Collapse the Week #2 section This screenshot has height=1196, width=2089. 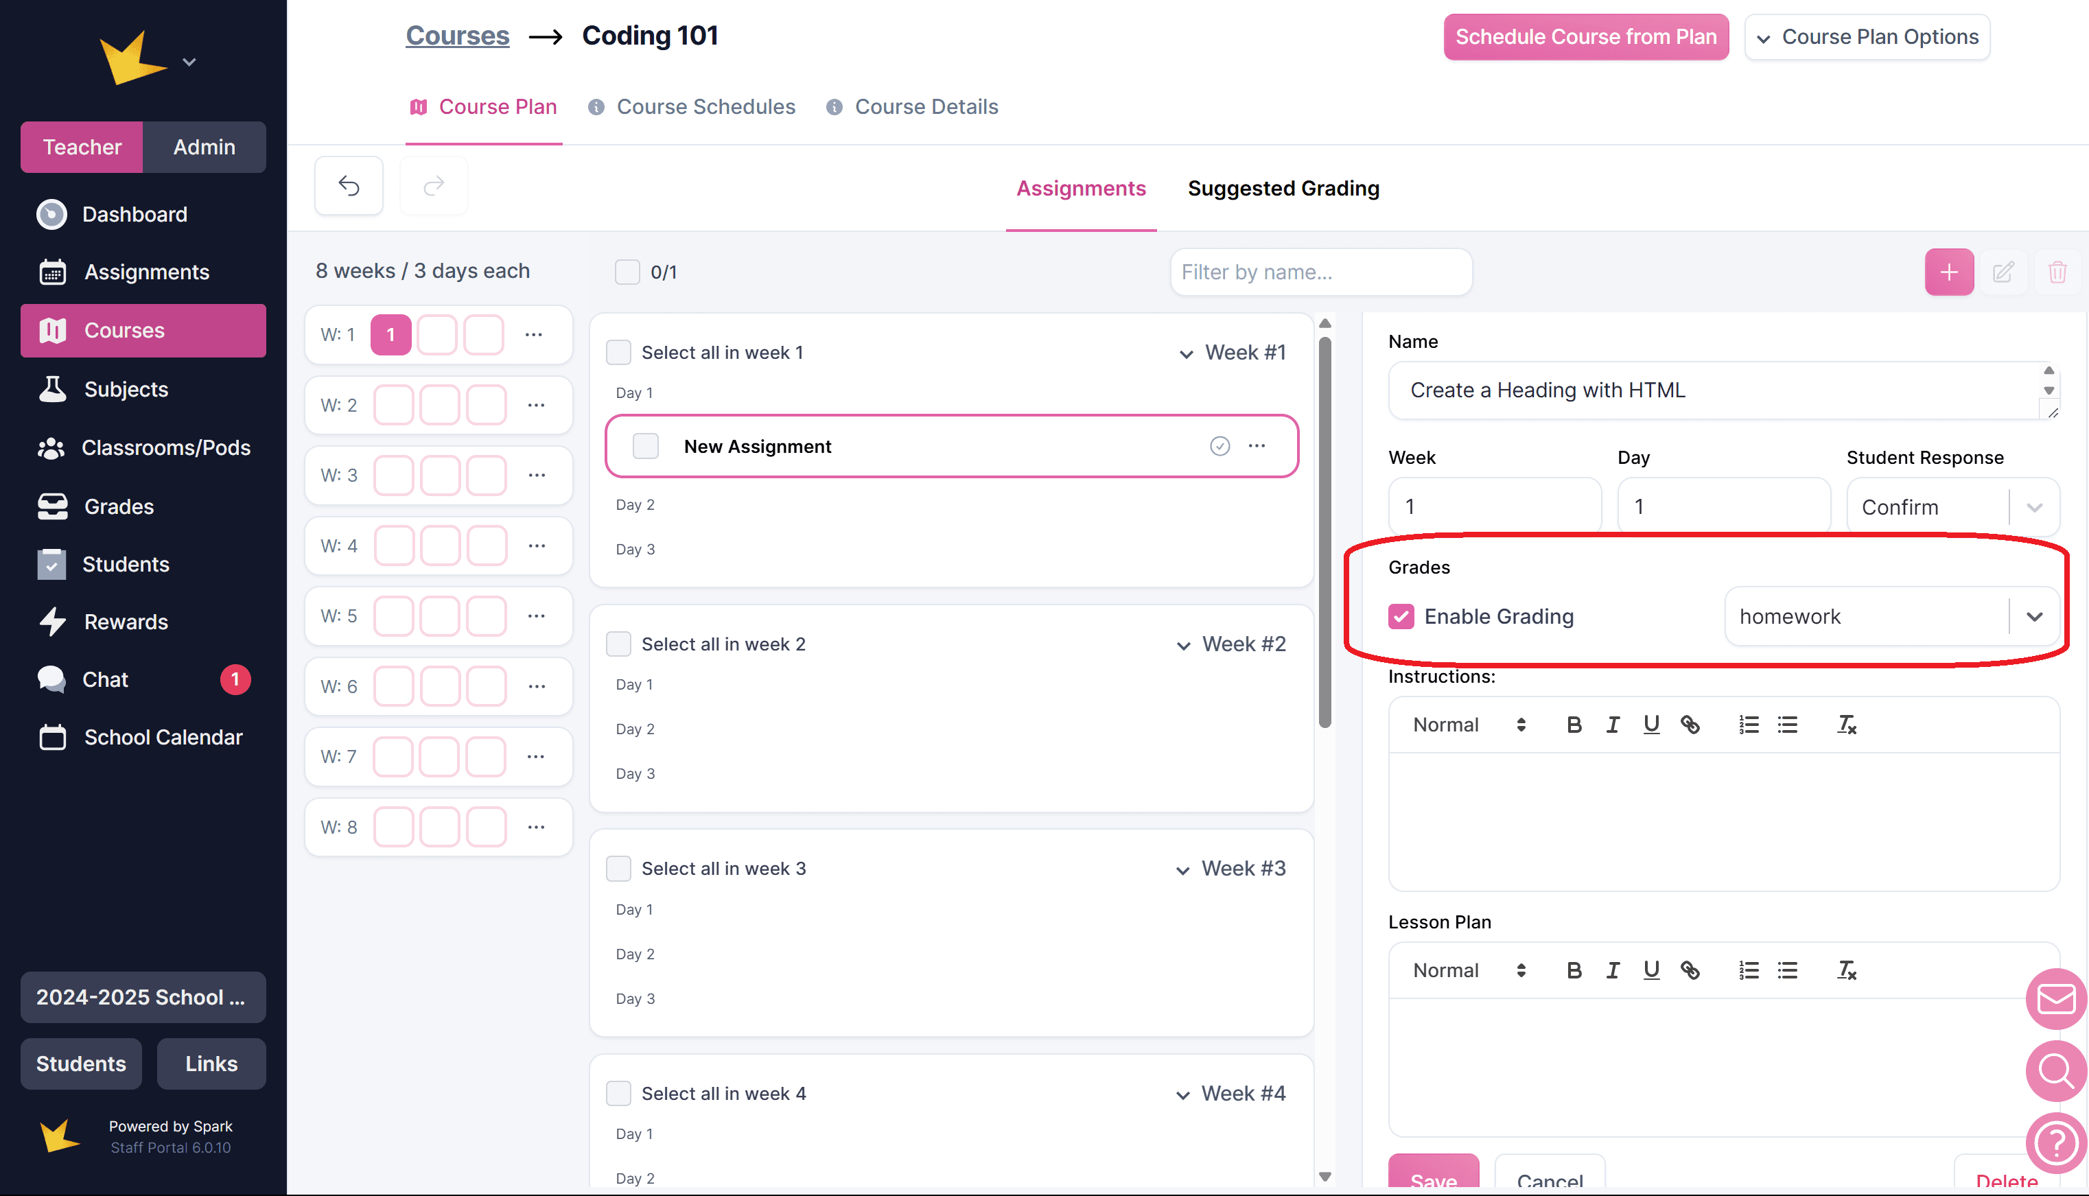pyautogui.click(x=1184, y=645)
